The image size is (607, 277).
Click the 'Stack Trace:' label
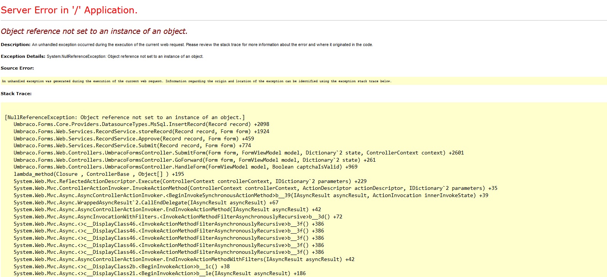coord(16,94)
